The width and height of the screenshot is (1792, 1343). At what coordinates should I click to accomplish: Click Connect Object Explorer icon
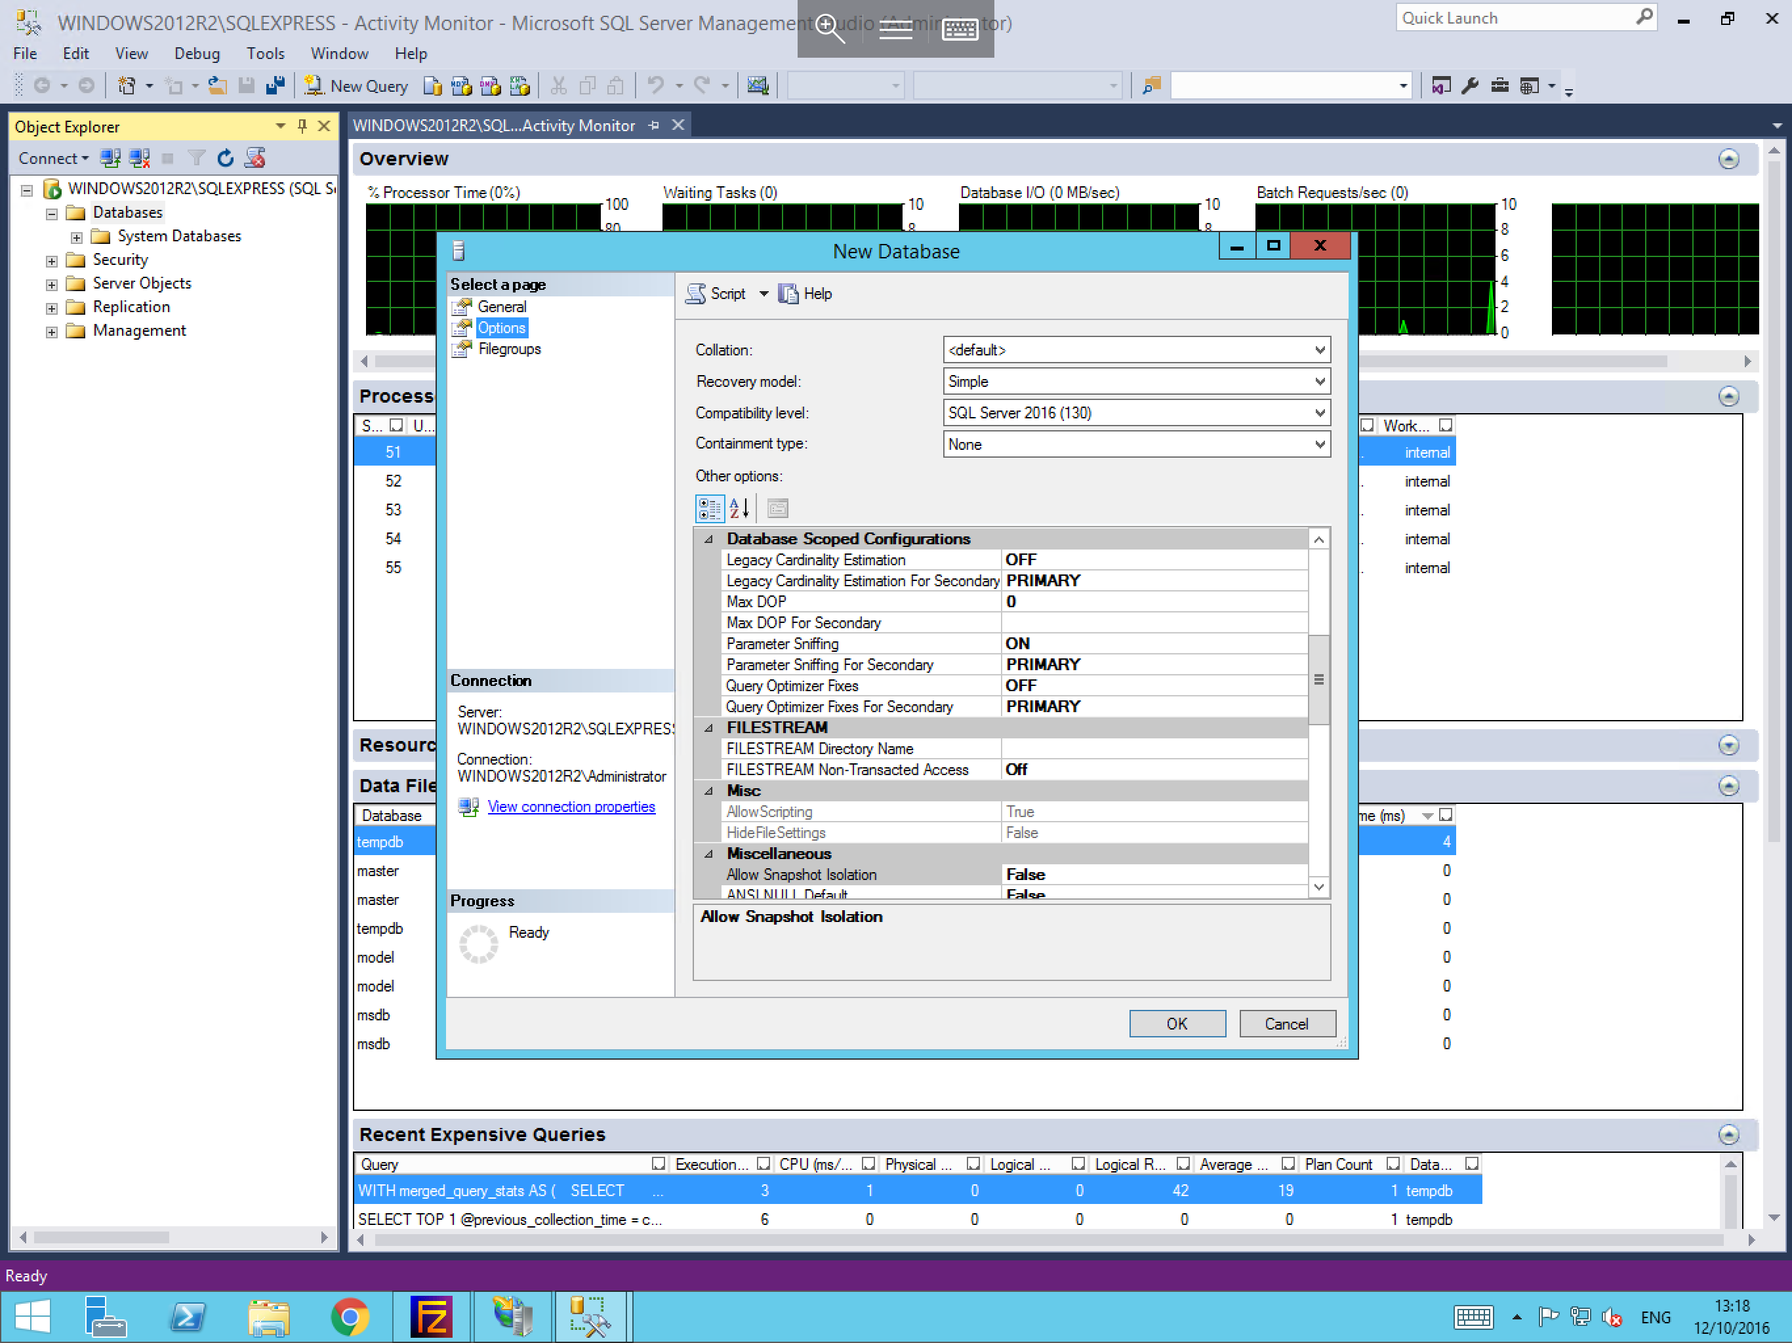point(110,158)
